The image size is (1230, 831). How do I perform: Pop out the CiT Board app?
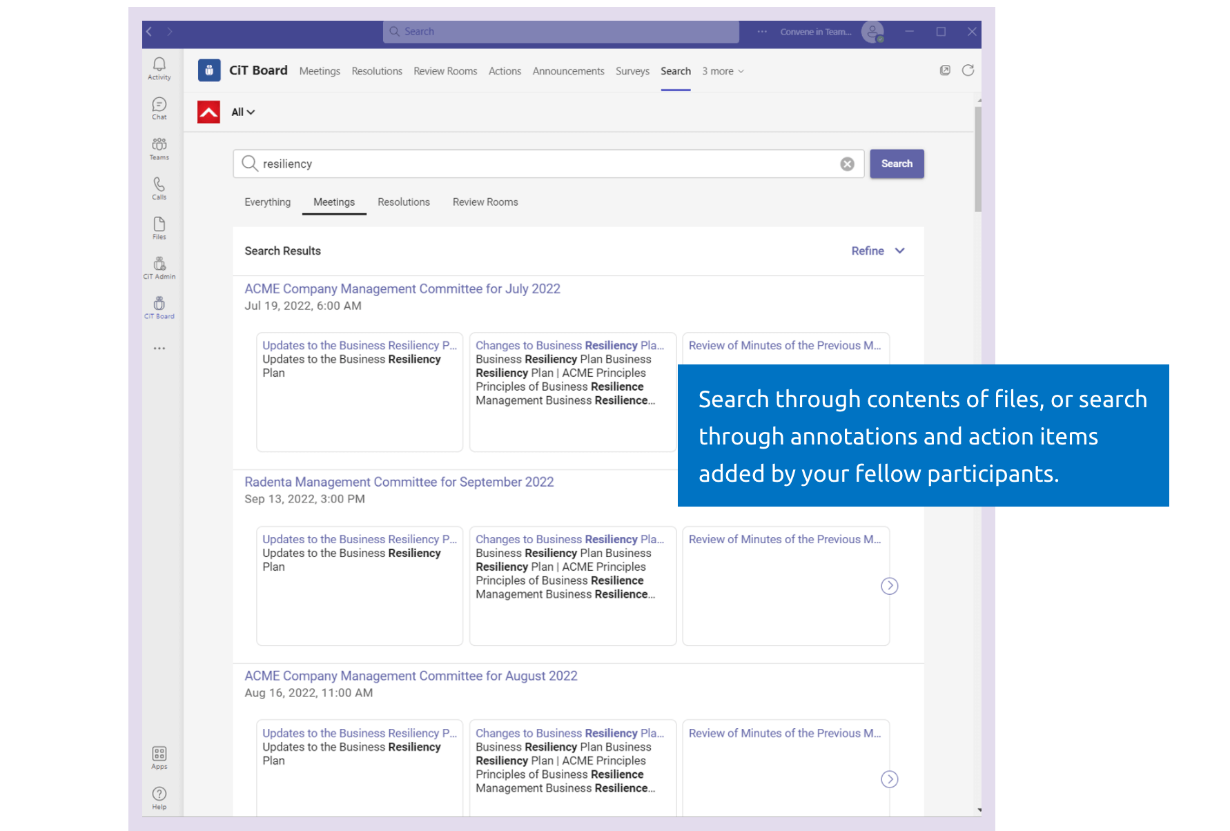pos(944,70)
